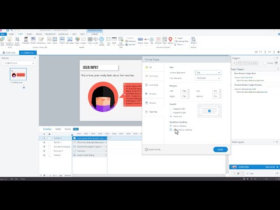Open the Design ribbon tab

[x=39, y=34]
